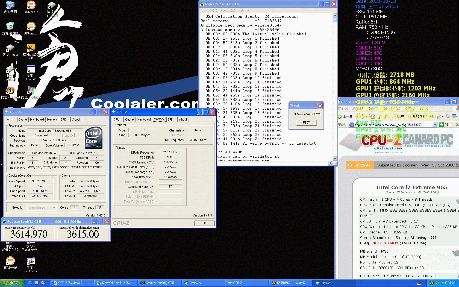Click the Windows Media Player quick launch icon
459x287 pixels.
tap(43, 283)
